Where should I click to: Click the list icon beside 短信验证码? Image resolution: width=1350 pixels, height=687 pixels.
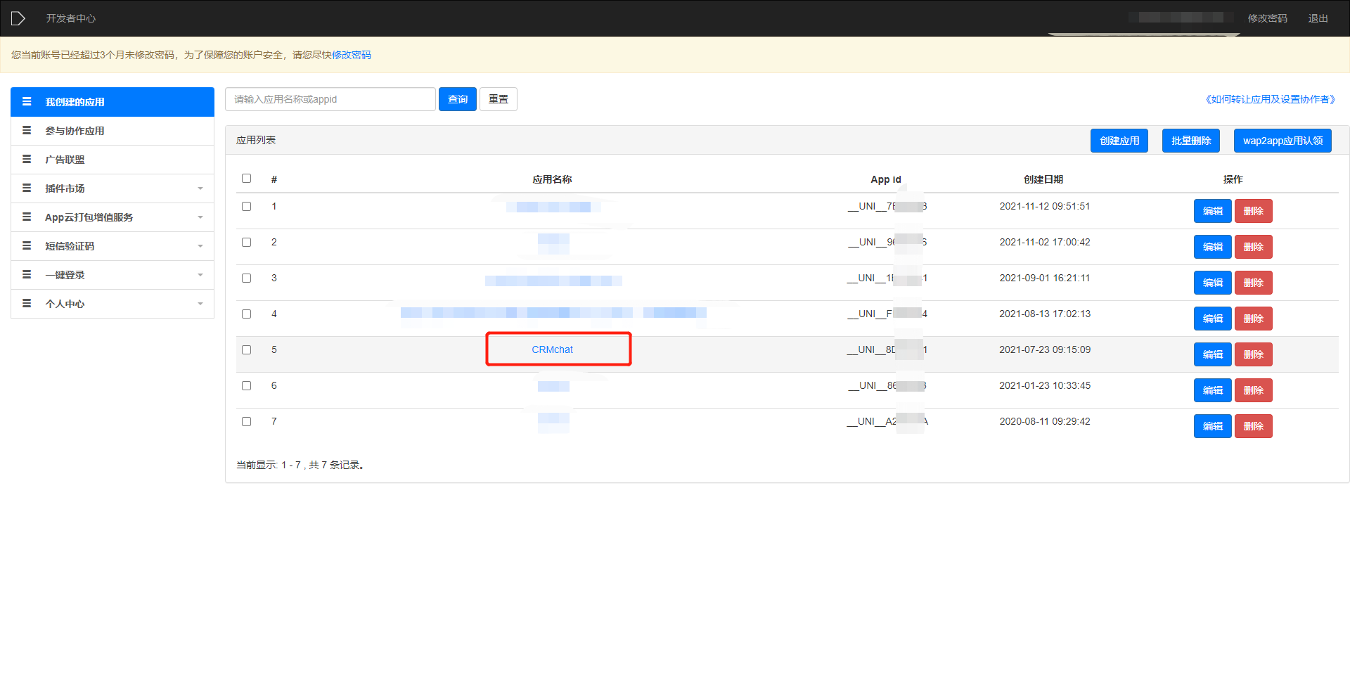click(27, 246)
